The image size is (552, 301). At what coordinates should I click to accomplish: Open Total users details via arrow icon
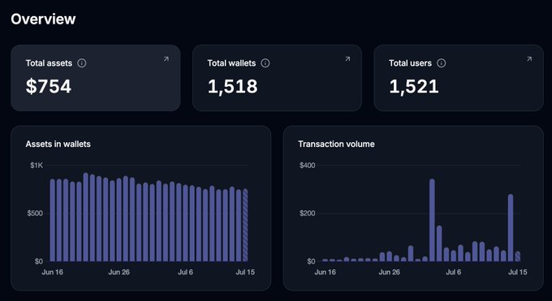tap(529, 59)
